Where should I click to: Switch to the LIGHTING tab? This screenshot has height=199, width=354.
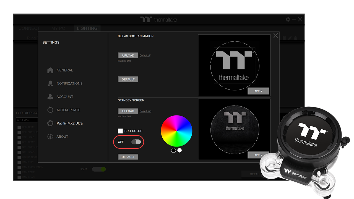click(x=87, y=28)
